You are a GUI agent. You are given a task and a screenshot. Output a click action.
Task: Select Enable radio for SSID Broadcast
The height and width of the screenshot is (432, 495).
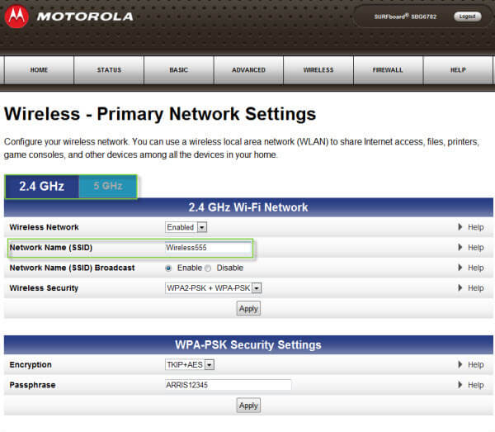point(169,268)
